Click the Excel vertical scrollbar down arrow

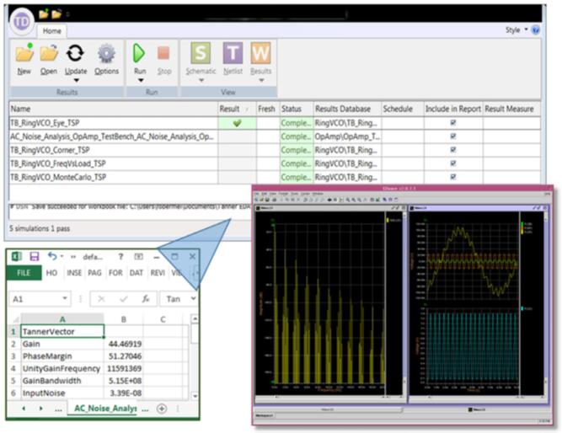(x=195, y=396)
